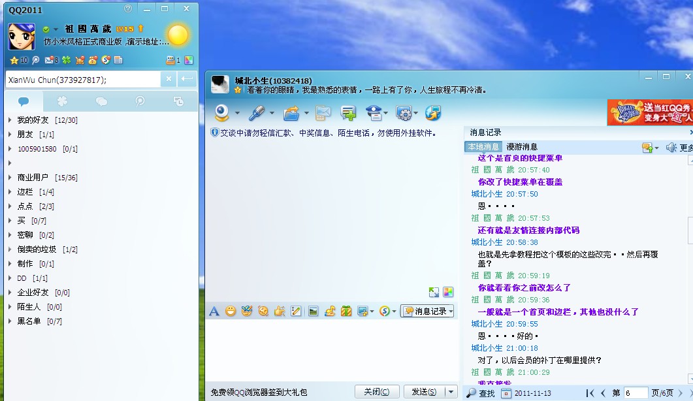Start a video call with webcam icon
Image resolution: width=693 pixels, height=401 pixels.
(222, 113)
